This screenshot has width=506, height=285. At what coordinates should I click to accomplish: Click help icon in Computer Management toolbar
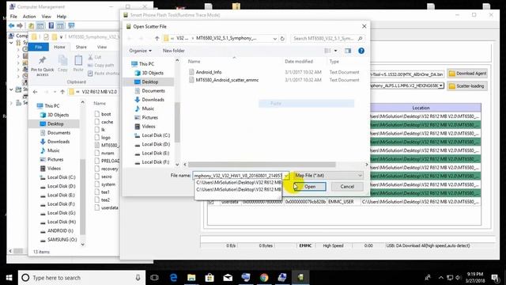tap(51, 25)
